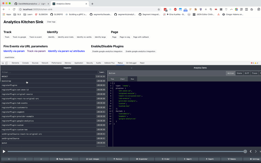Image resolution: width=261 pixels, height=163 pixels.
Task: Click the timeline slider handle
Action: (x=245, y=151)
